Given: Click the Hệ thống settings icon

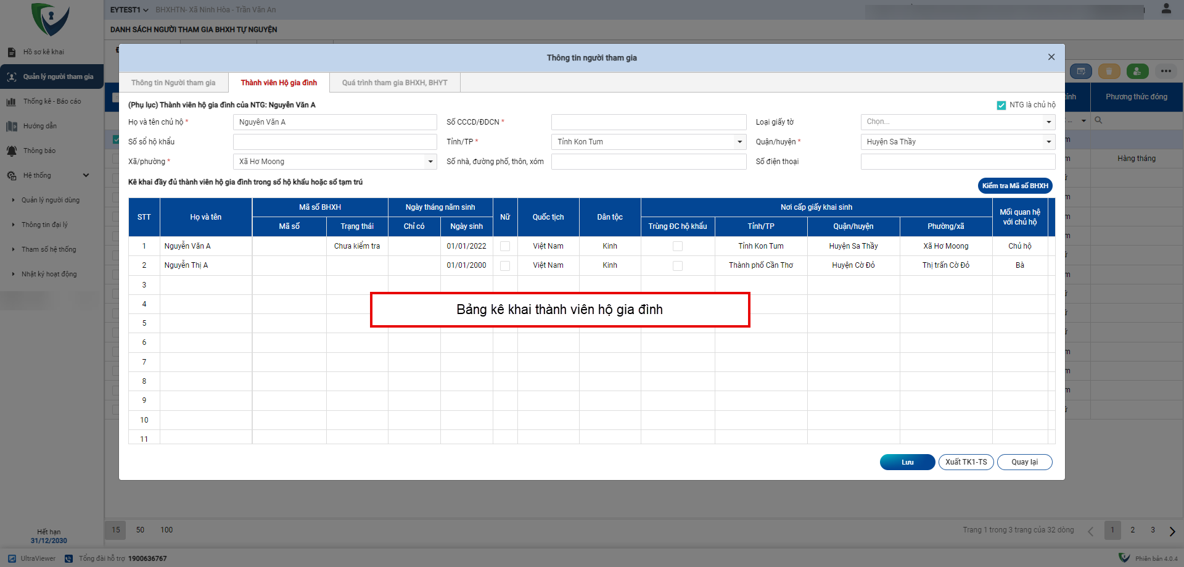Looking at the screenshot, I should click(x=12, y=176).
